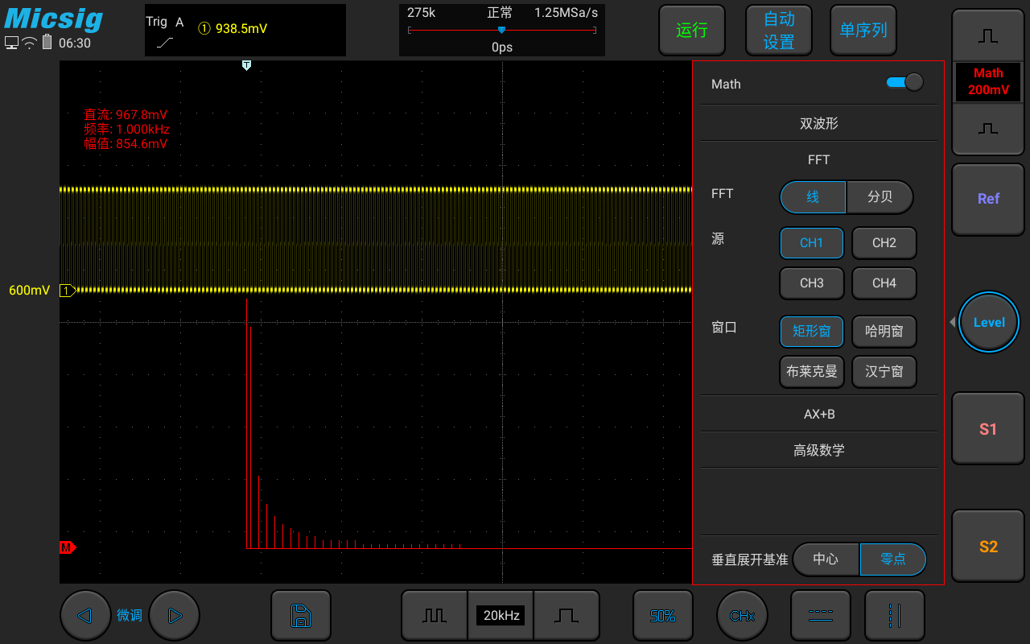Tap the Ref button
The height and width of the screenshot is (644, 1030).
click(x=988, y=199)
